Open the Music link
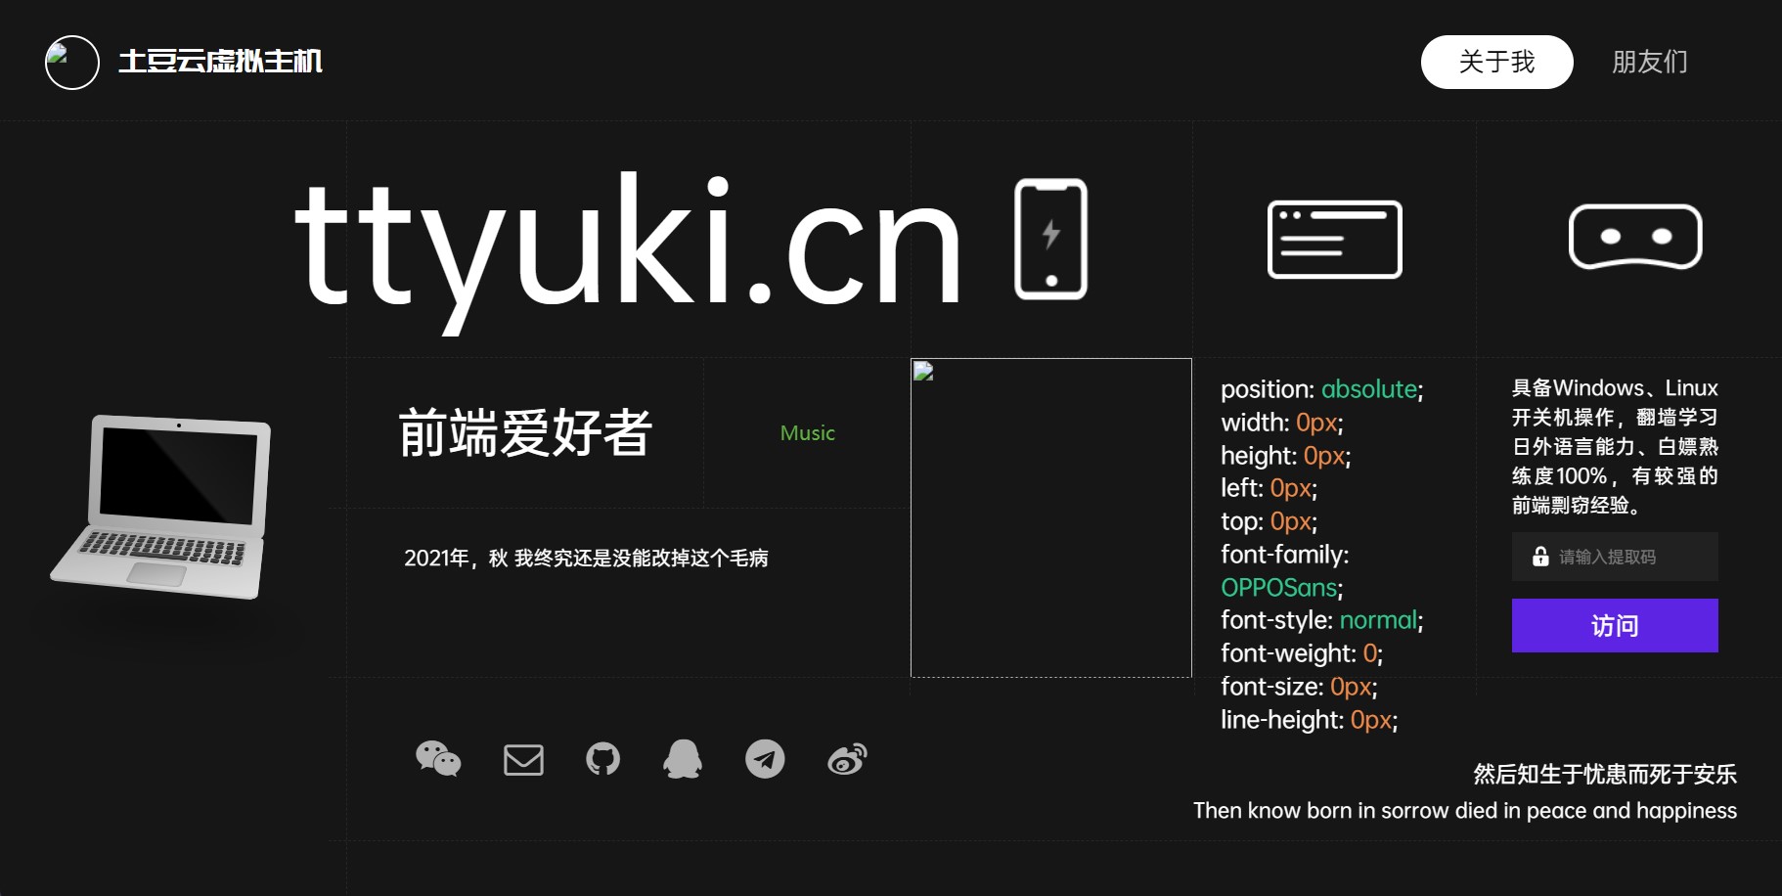The image size is (1782, 896). tap(806, 432)
